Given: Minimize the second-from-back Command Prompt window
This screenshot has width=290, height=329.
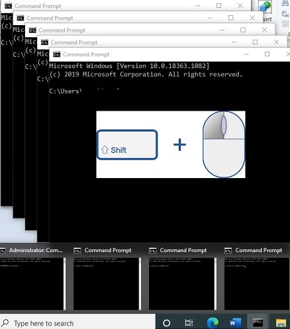Looking at the screenshot, I should point(210,18).
